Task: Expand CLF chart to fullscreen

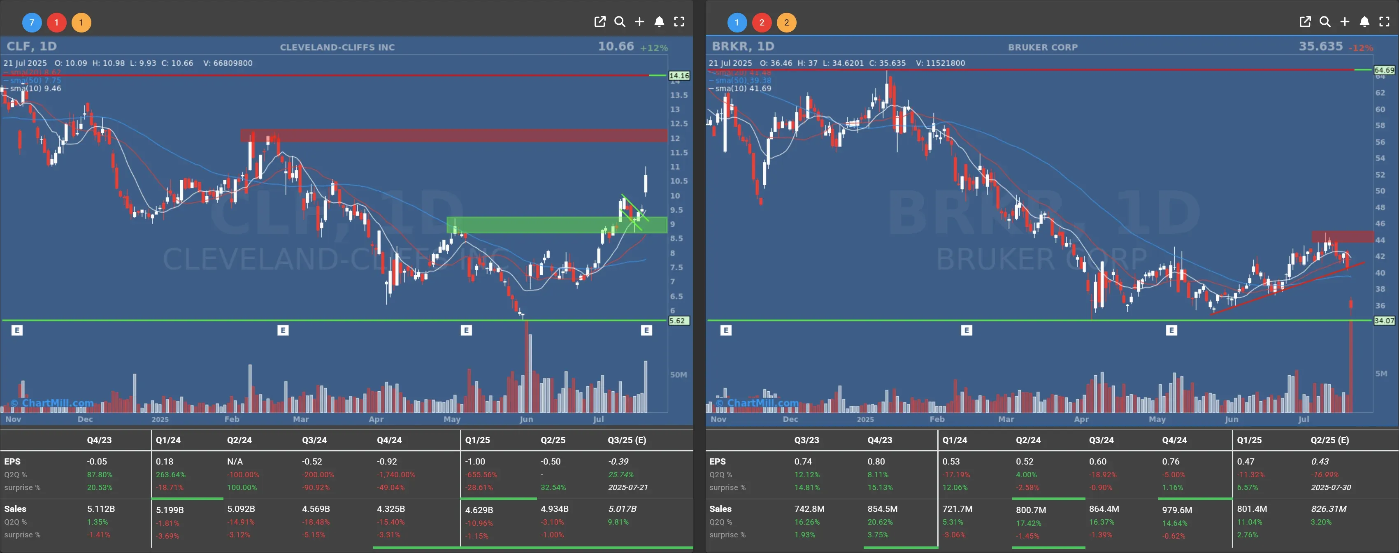Action: tap(679, 22)
